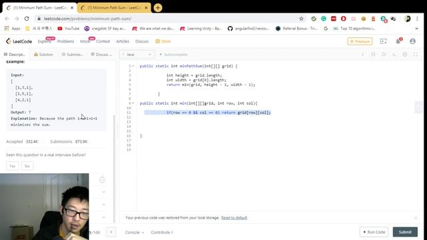Click the braces format code icon

pyautogui.click(x=373, y=55)
